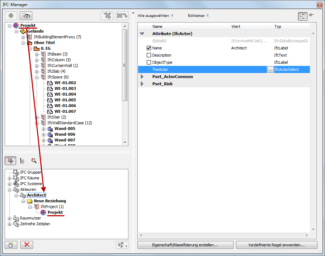The height and width of the screenshot is (256, 325).
Task: Click the Name column header
Action: pyautogui.click(x=191, y=26)
